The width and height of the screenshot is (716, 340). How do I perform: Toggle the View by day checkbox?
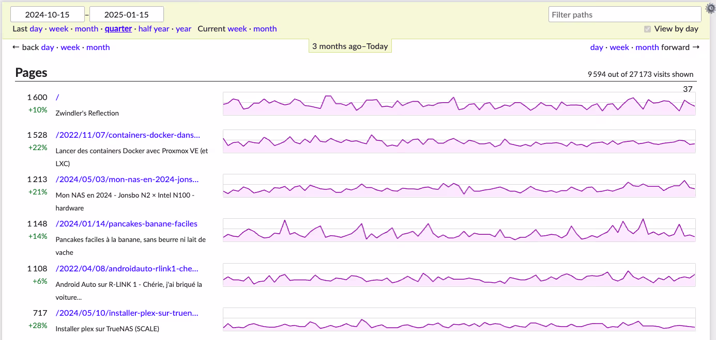point(647,29)
